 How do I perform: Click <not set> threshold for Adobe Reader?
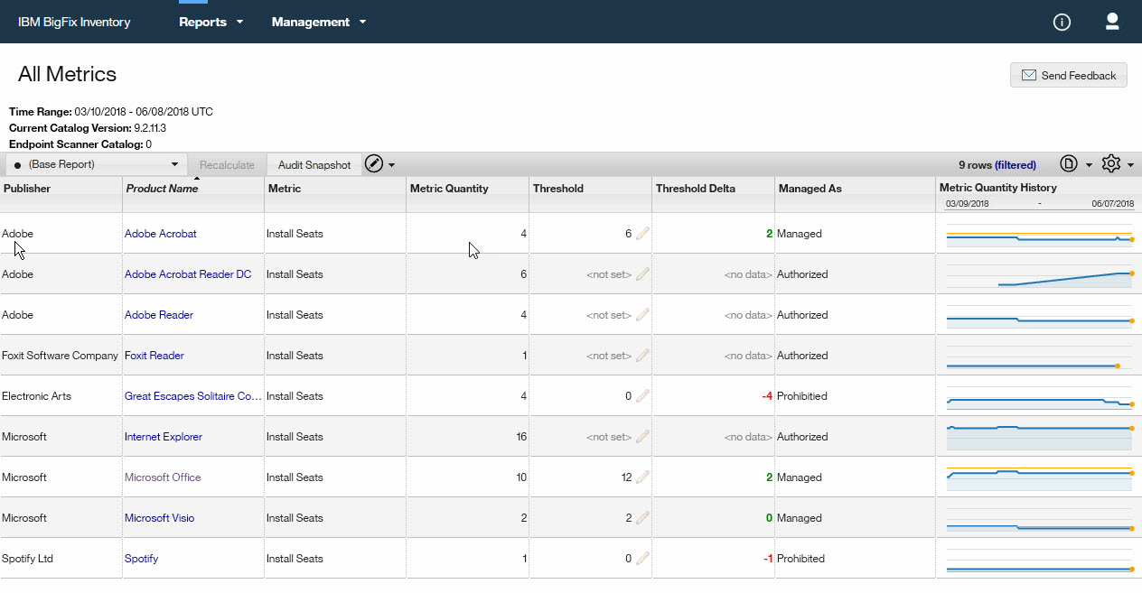(x=609, y=315)
